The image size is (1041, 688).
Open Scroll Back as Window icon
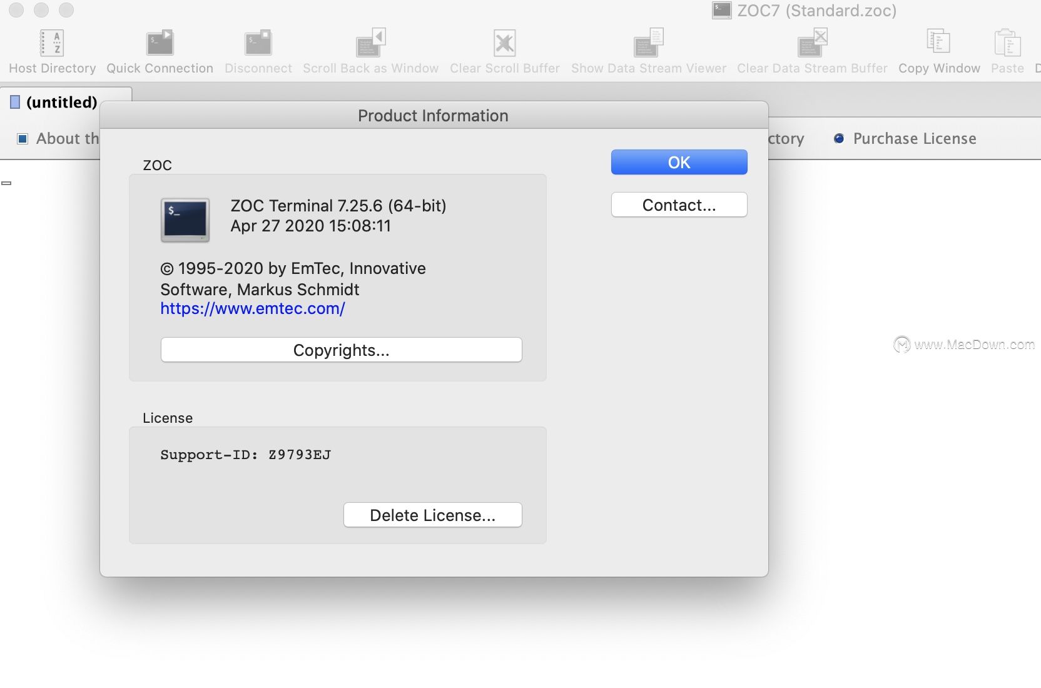pos(370,43)
